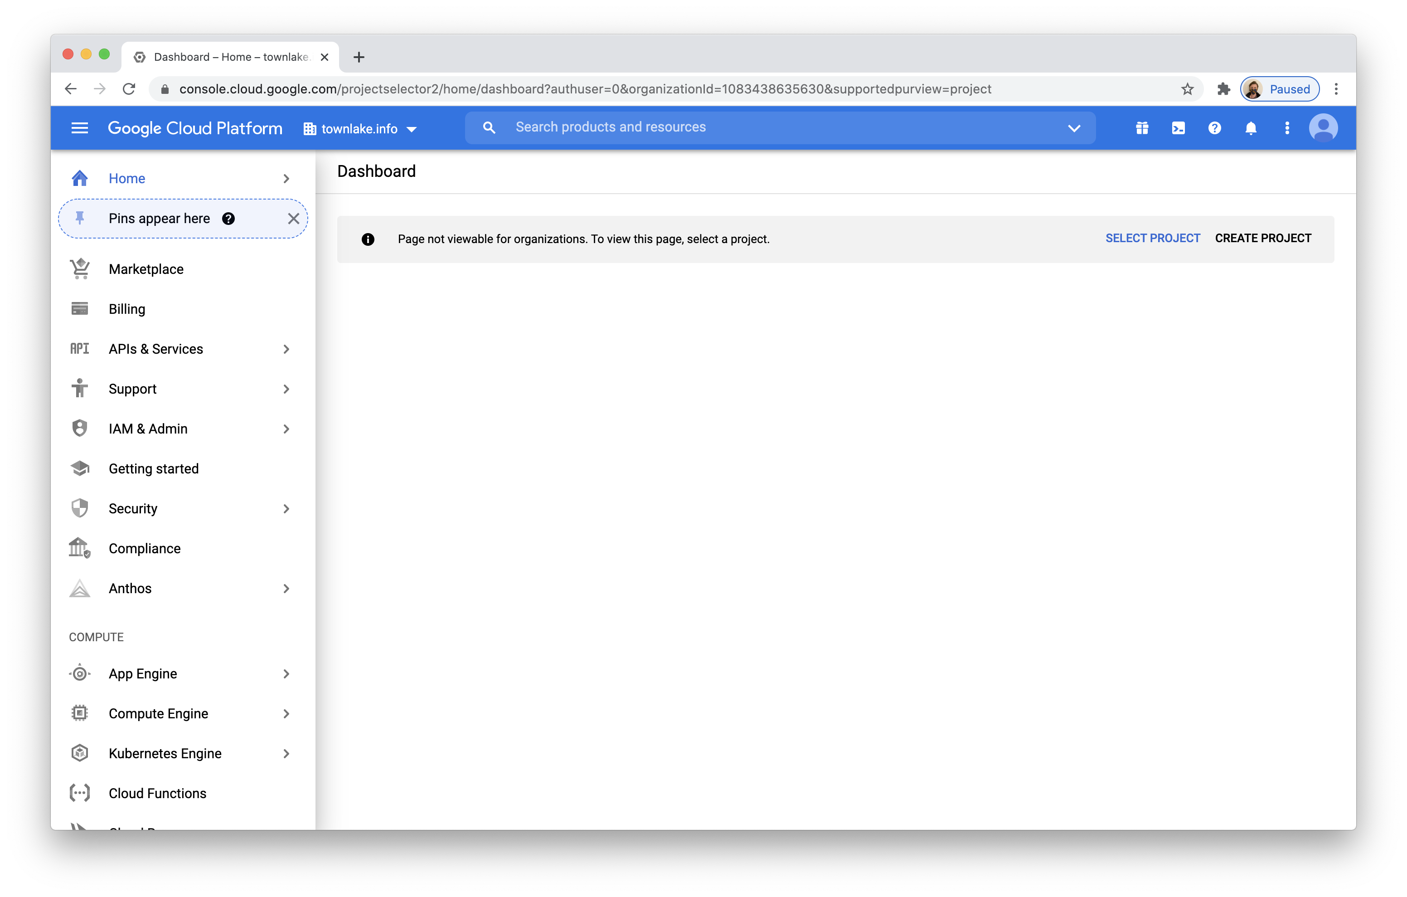Close the Dashboard browser tab
Image resolution: width=1407 pixels, height=897 pixels.
point(324,57)
